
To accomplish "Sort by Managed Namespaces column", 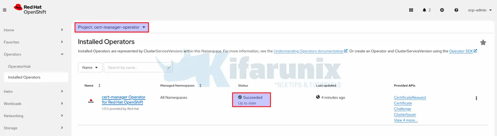I will coord(200,86).
